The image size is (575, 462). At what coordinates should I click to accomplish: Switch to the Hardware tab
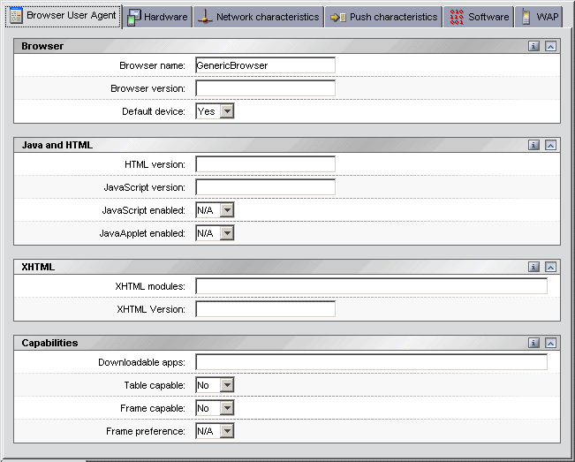point(157,17)
